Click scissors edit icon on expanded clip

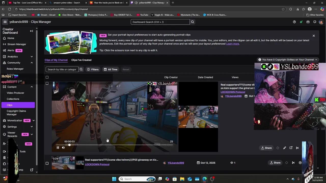point(297,148)
